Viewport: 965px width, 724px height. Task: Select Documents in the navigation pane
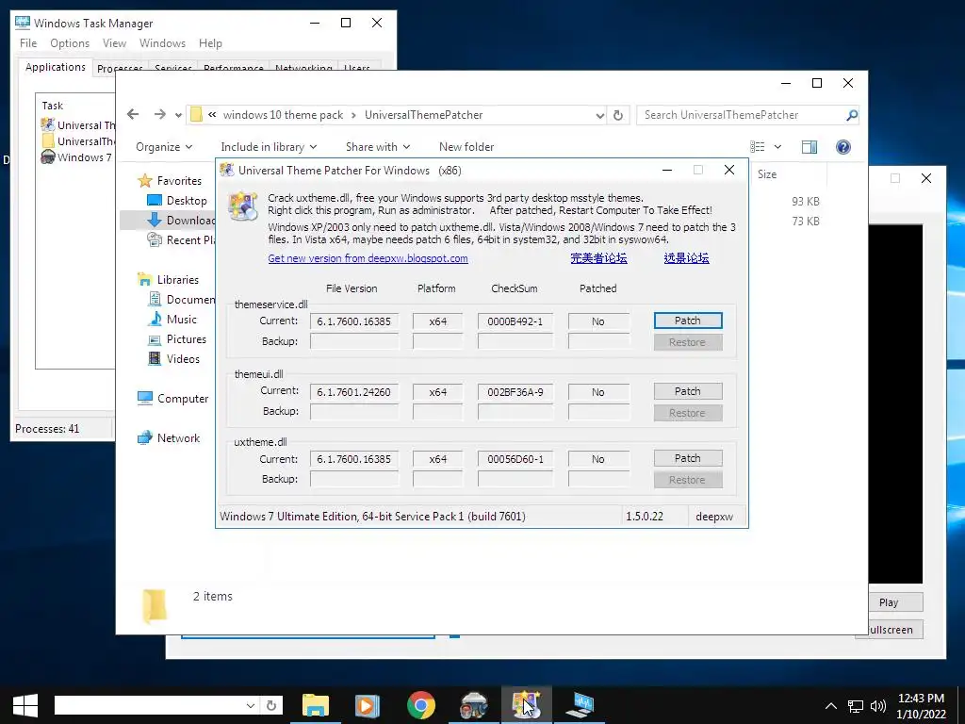(x=182, y=300)
